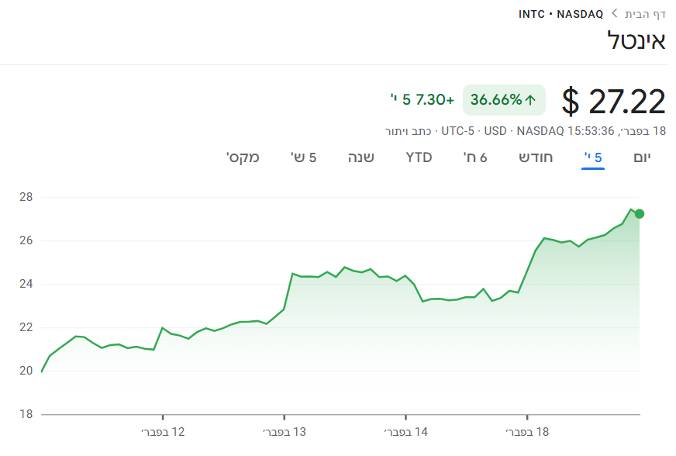676x456 pixels.
Task: Switch to the 1 day tab (יום)
Action: tap(642, 157)
